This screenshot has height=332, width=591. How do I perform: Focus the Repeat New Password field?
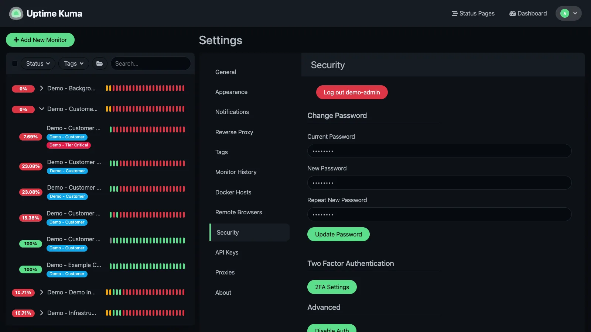pos(439,214)
